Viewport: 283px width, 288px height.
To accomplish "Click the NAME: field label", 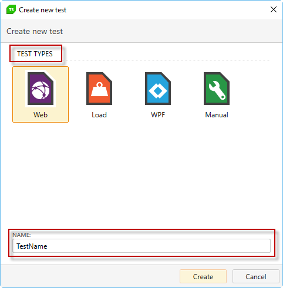I will pos(22,235).
